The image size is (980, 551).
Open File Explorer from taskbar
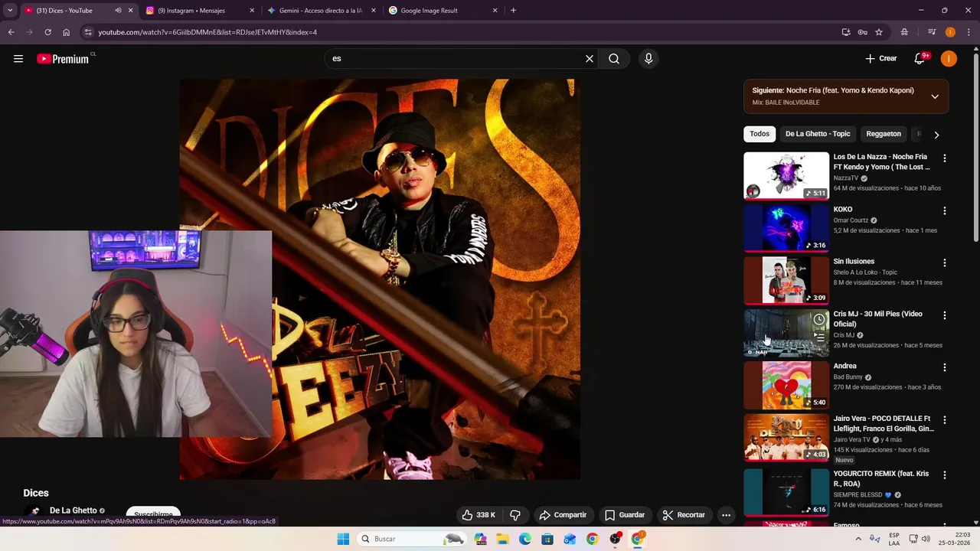pyautogui.click(x=503, y=539)
